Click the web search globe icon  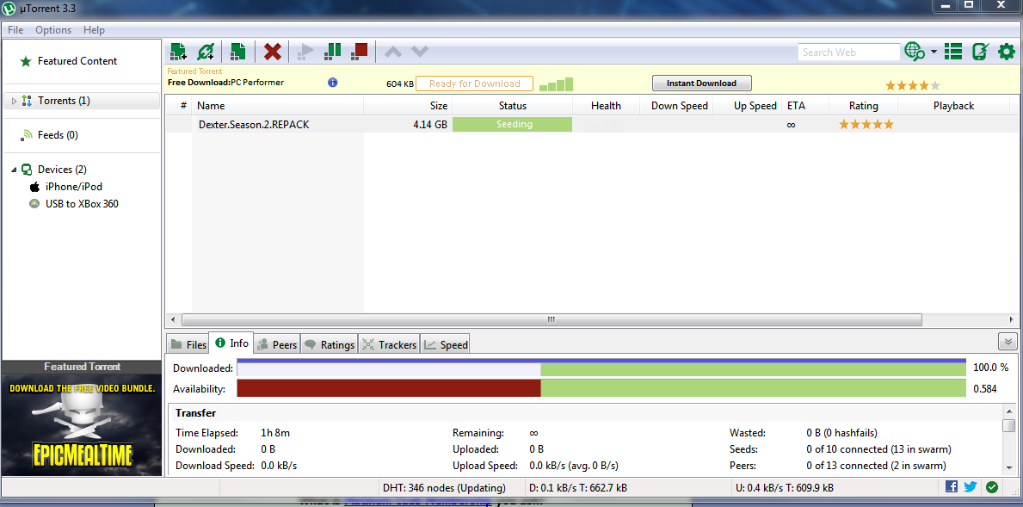click(915, 52)
